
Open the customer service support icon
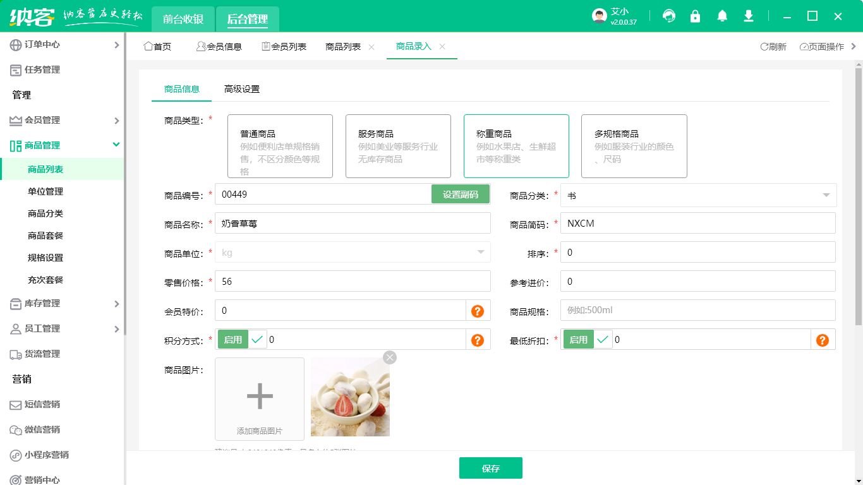click(668, 16)
